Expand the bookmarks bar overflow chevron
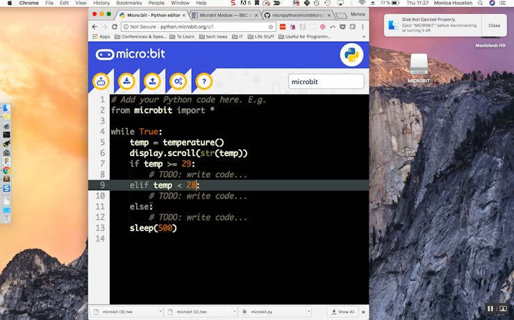Viewport: 514px width, 320px height. (363, 37)
